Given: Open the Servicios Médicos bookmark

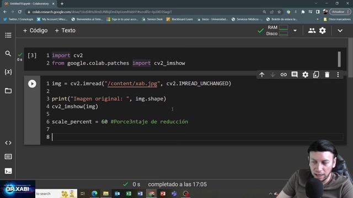Looking at the screenshot, I should click(247, 19).
